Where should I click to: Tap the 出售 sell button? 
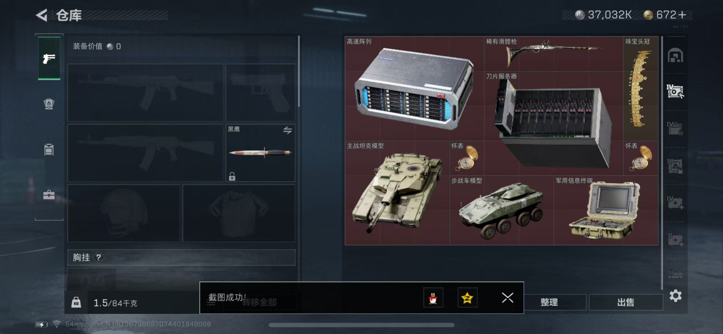pos(626,302)
